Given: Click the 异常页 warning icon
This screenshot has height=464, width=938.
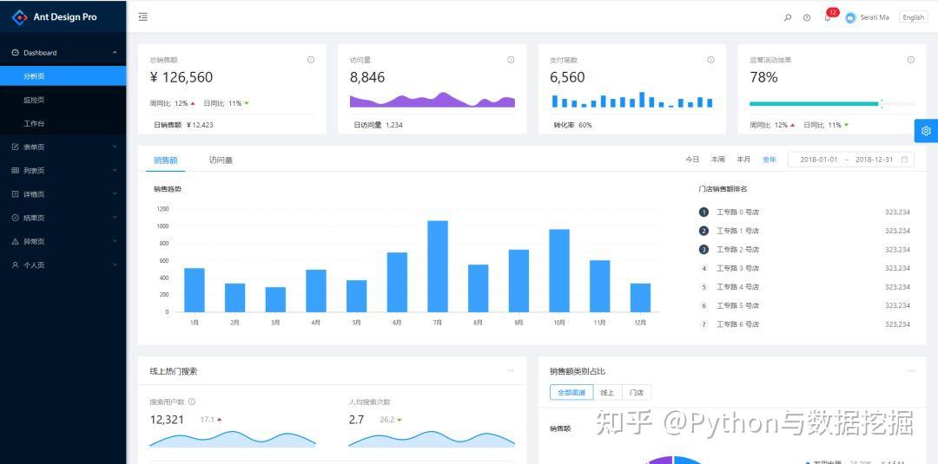Looking at the screenshot, I should 16,241.
